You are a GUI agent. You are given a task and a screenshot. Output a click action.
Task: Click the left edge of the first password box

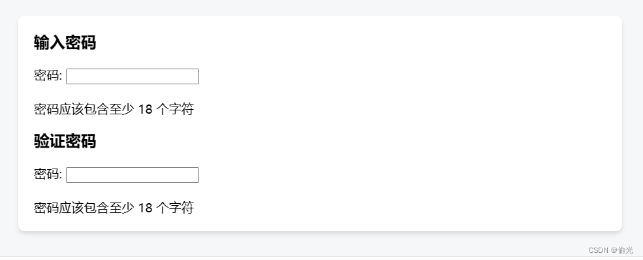pos(68,76)
